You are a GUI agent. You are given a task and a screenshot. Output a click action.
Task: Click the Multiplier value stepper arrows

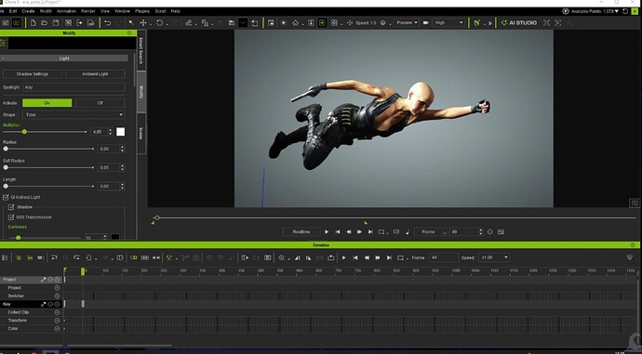[110, 132]
